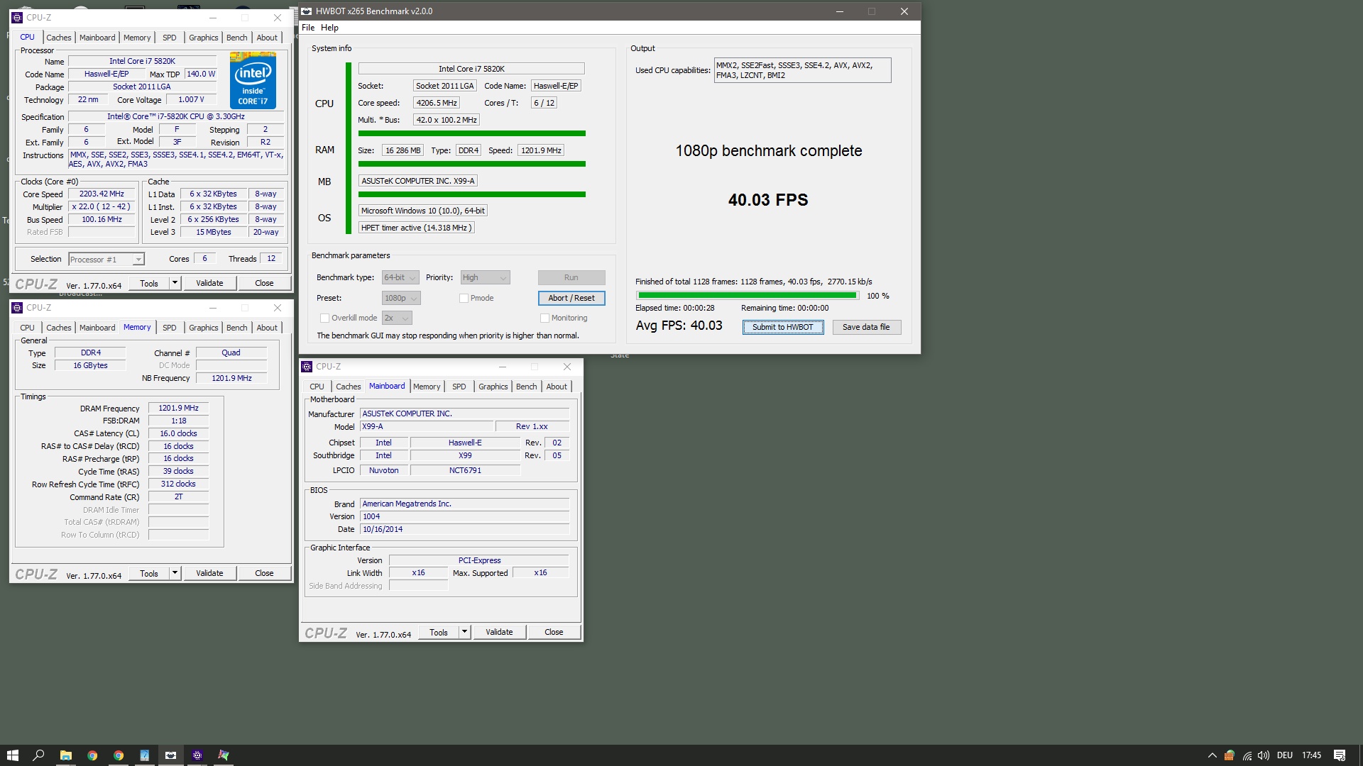Click Submit to HWBOT button

tap(783, 327)
